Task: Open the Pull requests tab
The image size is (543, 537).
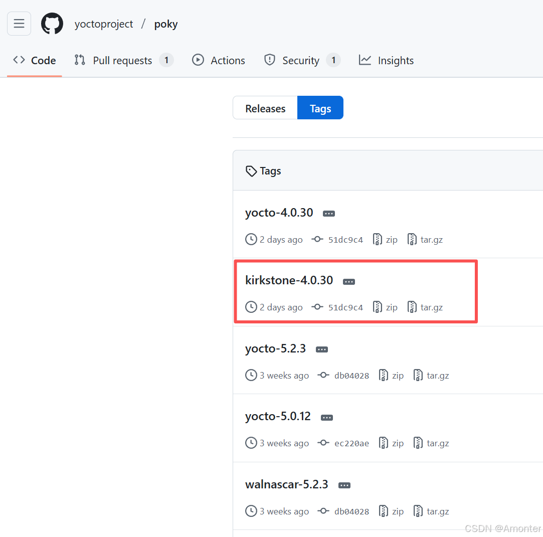Action: click(x=124, y=60)
